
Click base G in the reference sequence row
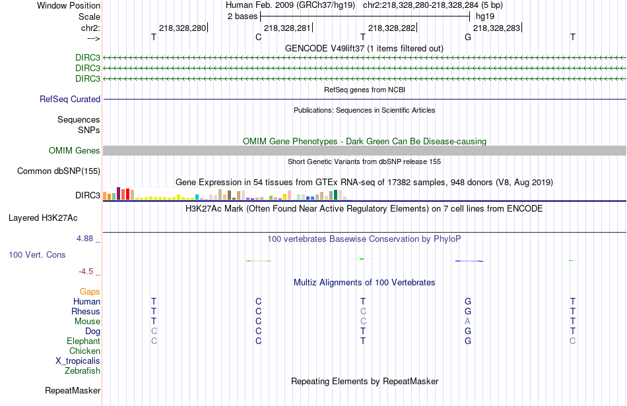tap(468, 37)
